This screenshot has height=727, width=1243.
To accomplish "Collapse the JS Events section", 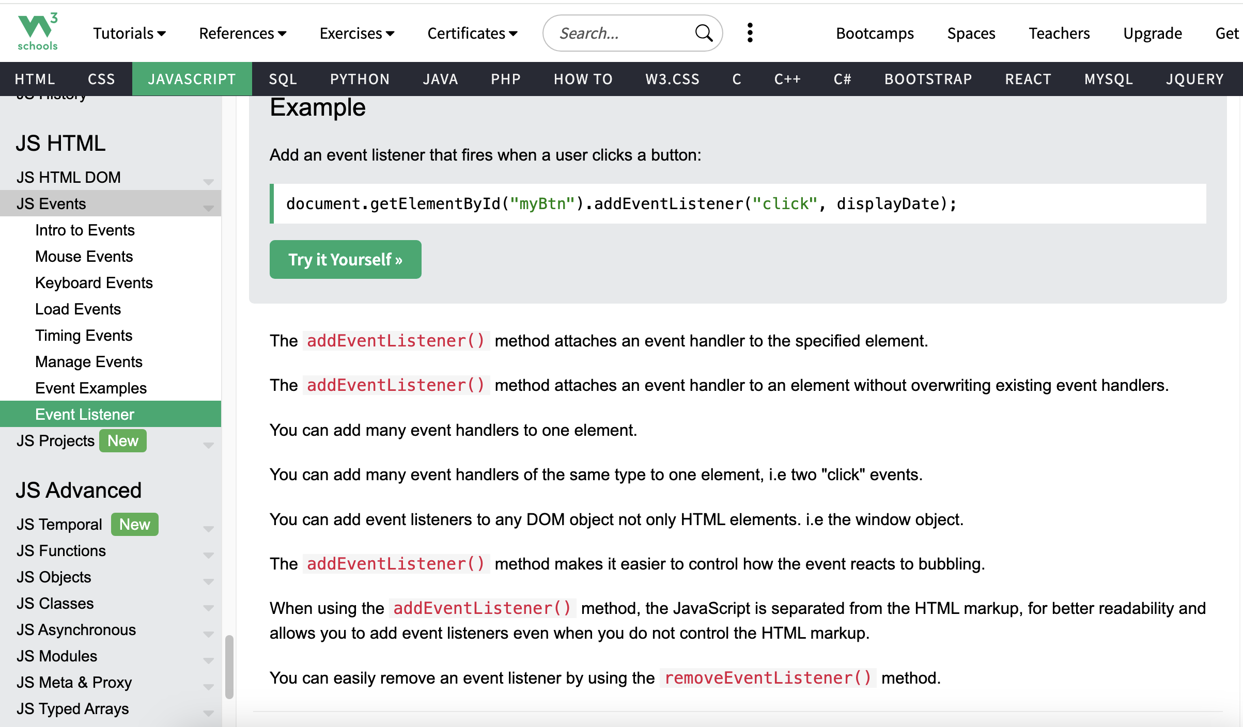I will [208, 208].
